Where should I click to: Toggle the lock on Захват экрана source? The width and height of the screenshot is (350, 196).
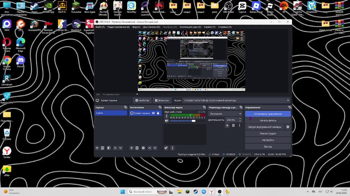158,113
